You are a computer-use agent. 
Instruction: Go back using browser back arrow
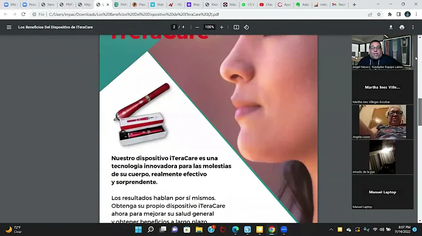point(6,14)
